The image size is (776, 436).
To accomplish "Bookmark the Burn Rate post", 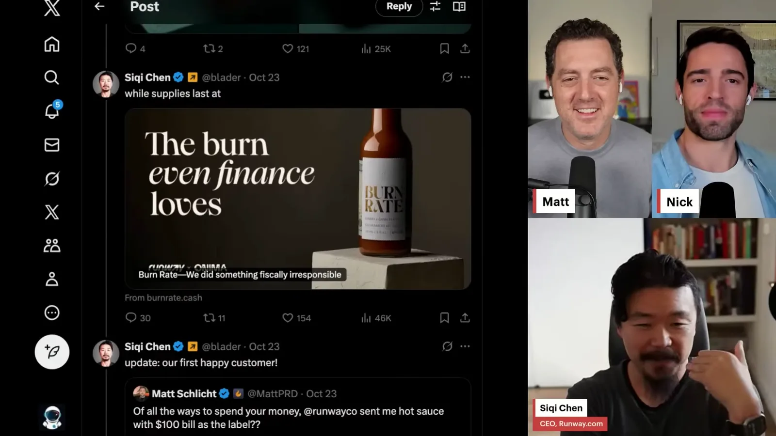I will 444,318.
